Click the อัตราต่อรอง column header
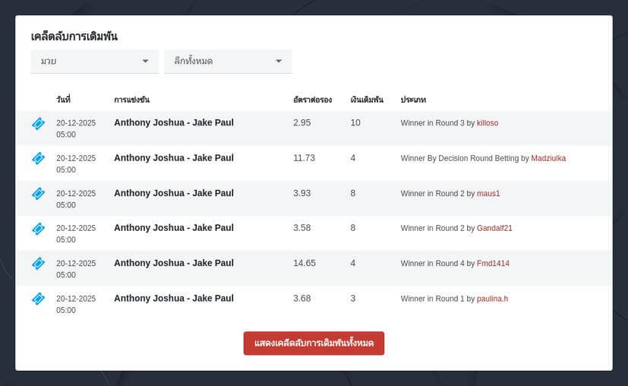This screenshot has width=628, height=386. pyautogui.click(x=312, y=100)
